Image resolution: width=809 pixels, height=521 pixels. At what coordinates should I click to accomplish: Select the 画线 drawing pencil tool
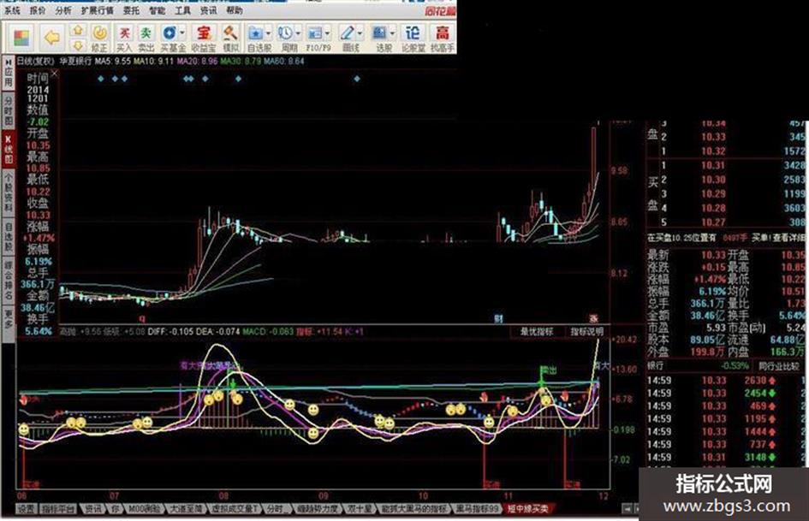pyautogui.click(x=347, y=33)
